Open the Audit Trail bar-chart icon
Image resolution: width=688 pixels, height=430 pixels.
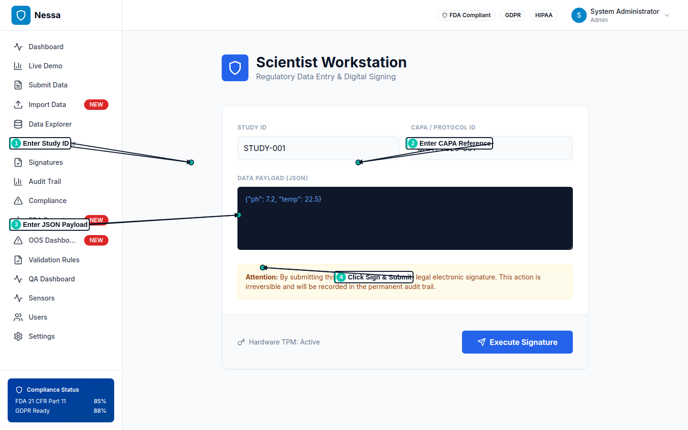click(x=18, y=181)
